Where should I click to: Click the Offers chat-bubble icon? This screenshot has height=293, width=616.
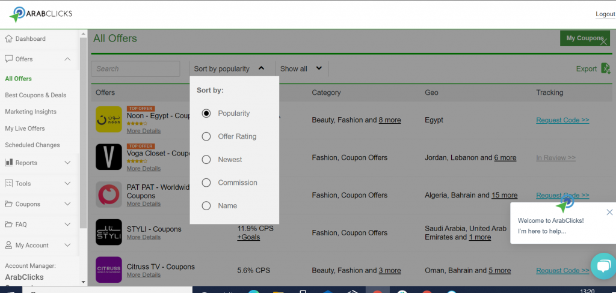(x=8, y=59)
